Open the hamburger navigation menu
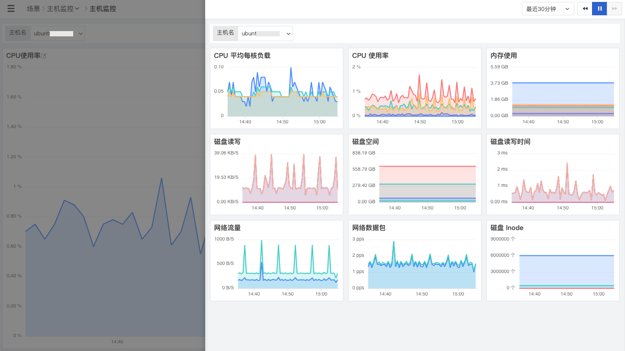 click(11, 9)
